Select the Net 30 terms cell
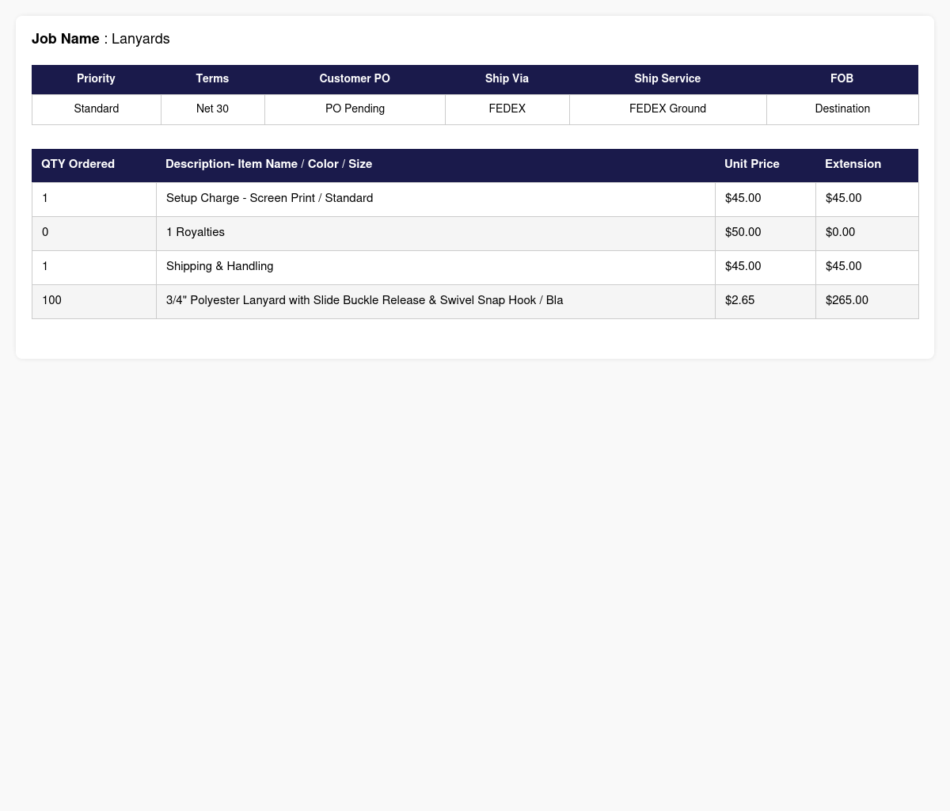The width and height of the screenshot is (950, 811). 213,109
